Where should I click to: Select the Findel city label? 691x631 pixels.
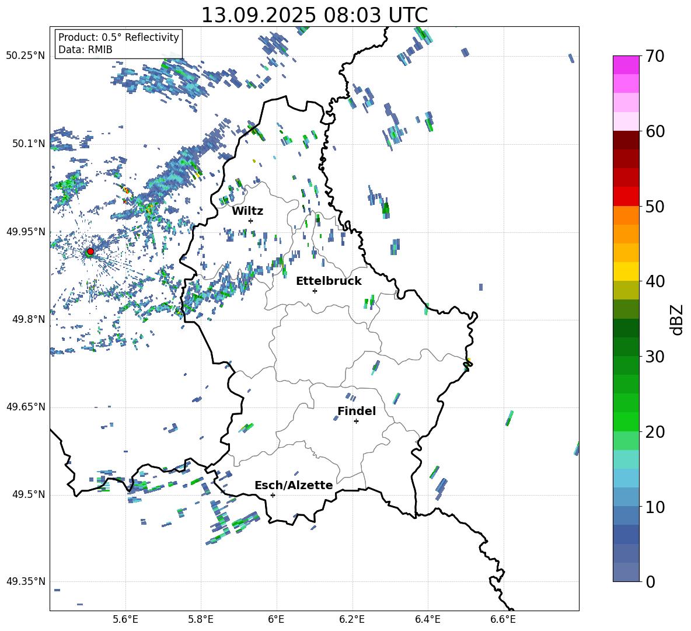[x=356, y=411]
